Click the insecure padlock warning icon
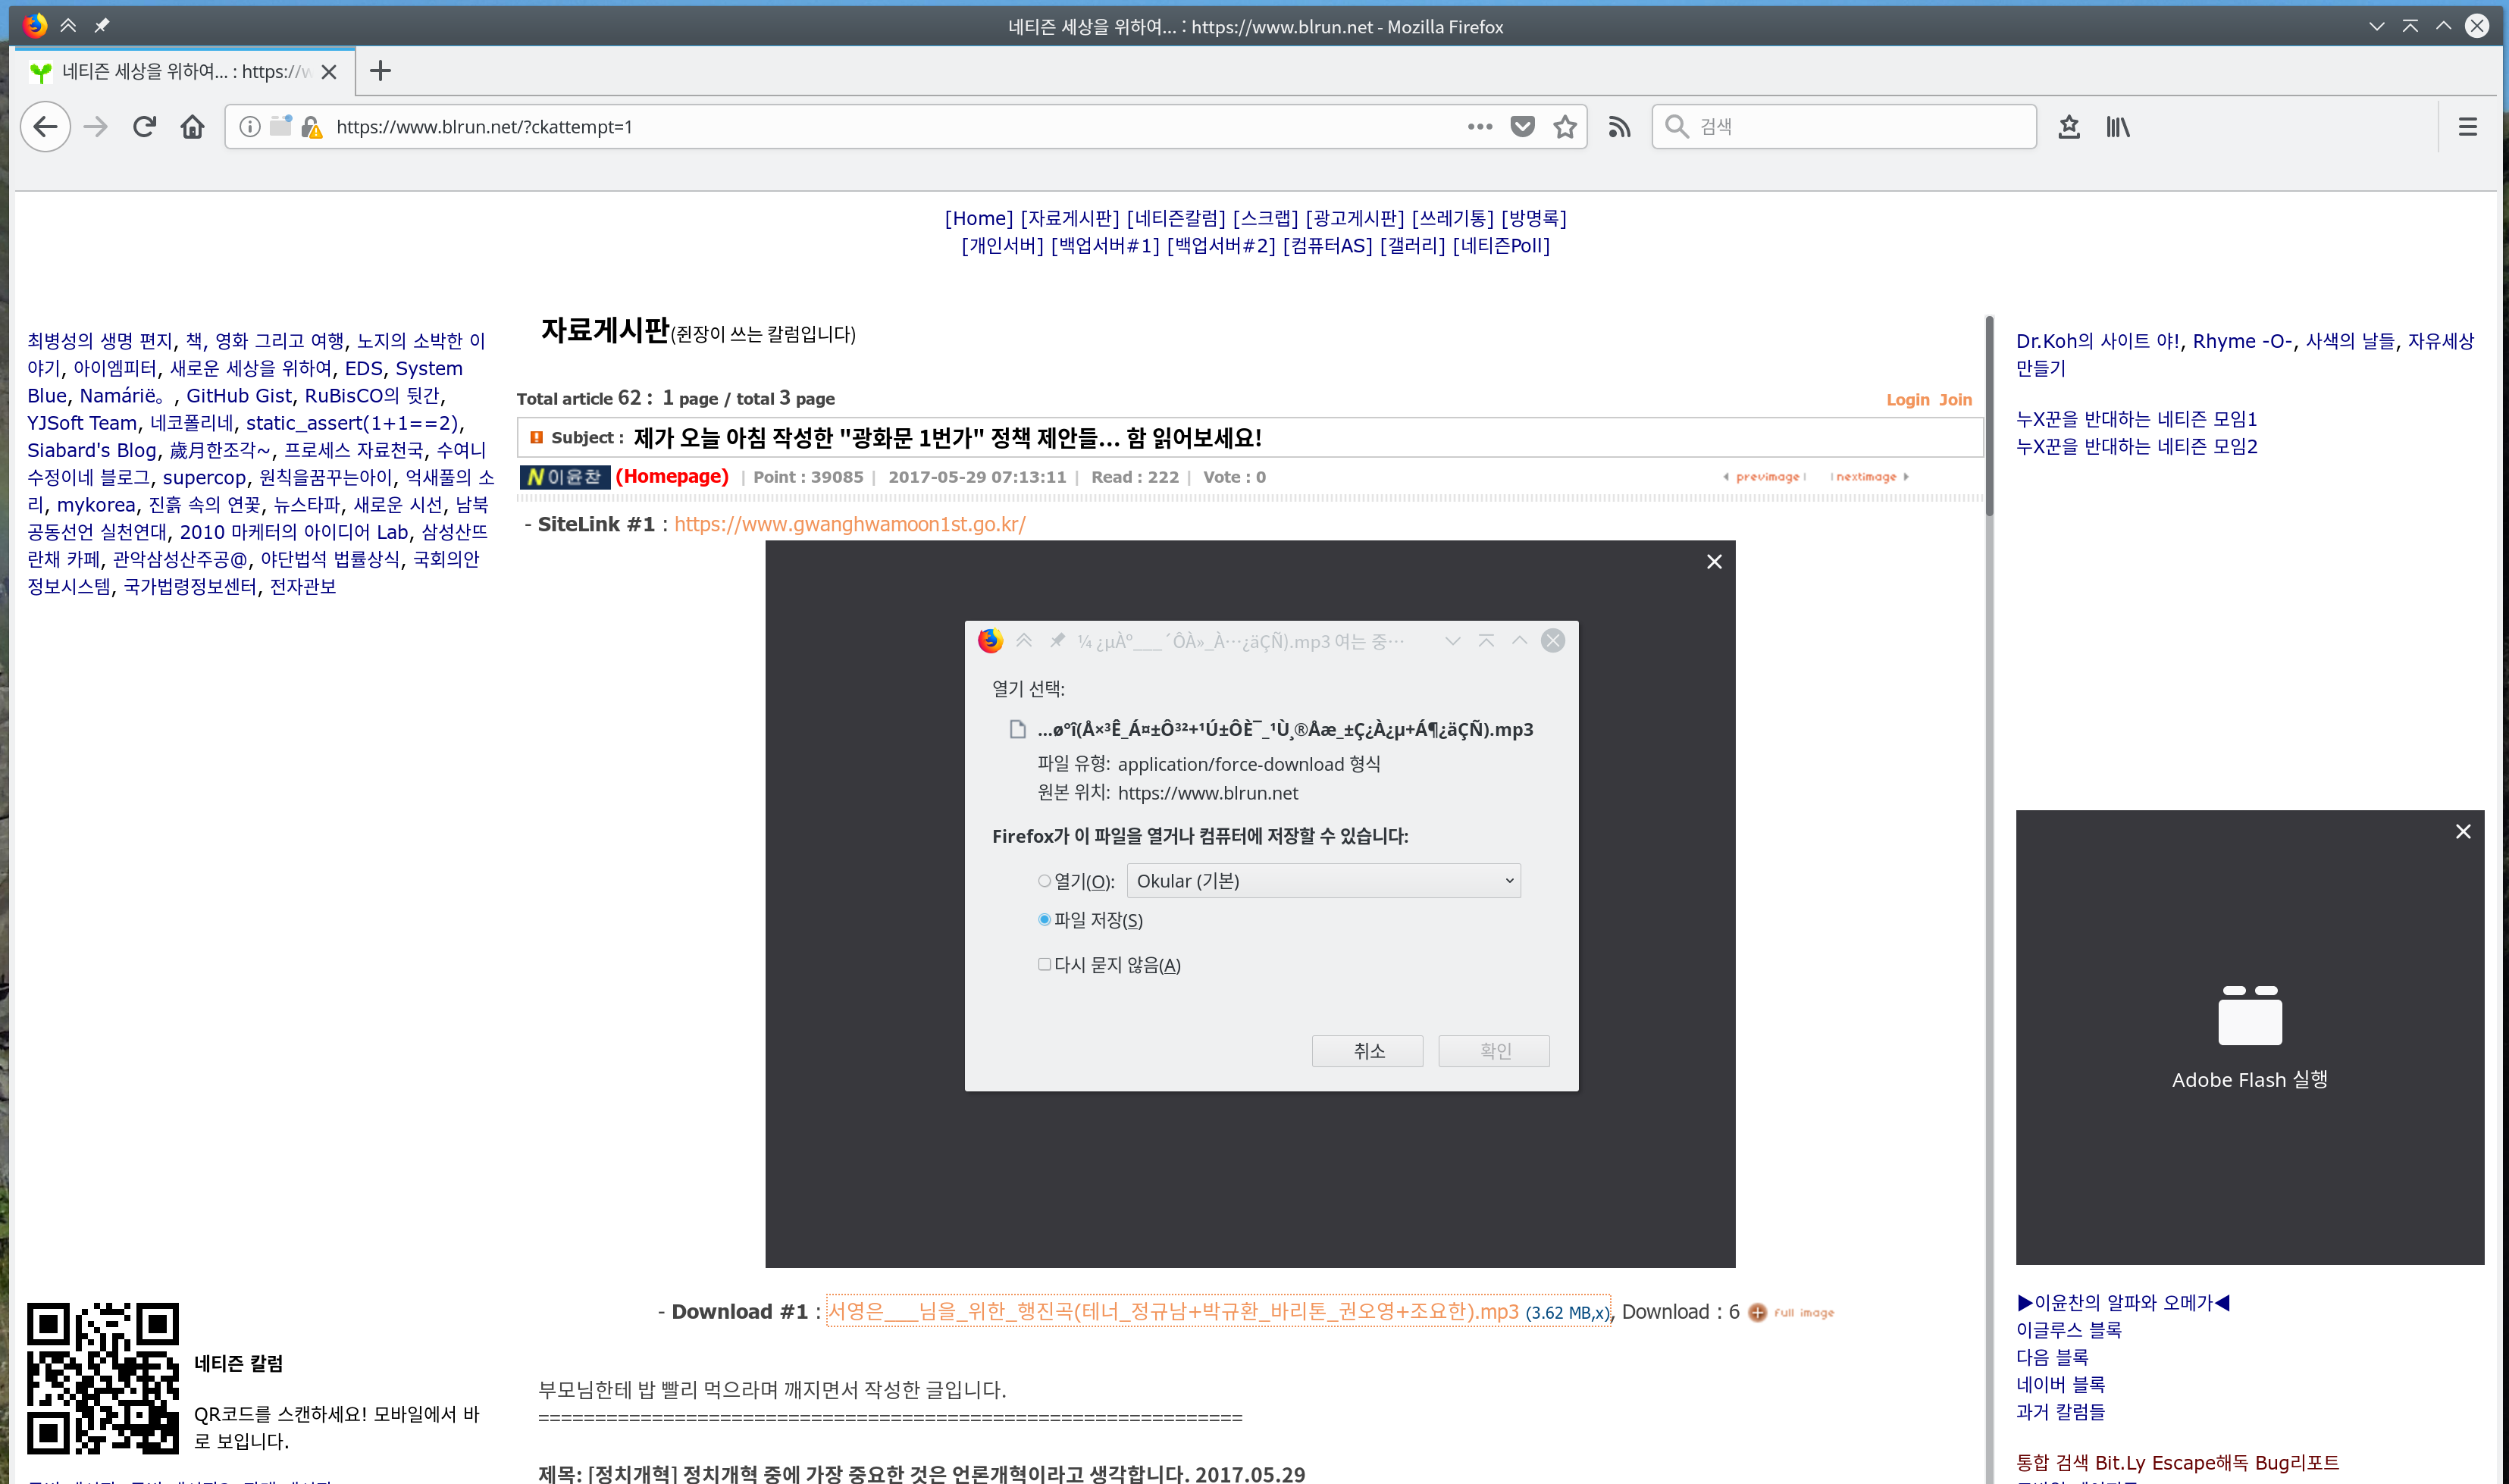Image resolution: width=2509 pixels, height=1484 pixels. [x=312, y=127]
